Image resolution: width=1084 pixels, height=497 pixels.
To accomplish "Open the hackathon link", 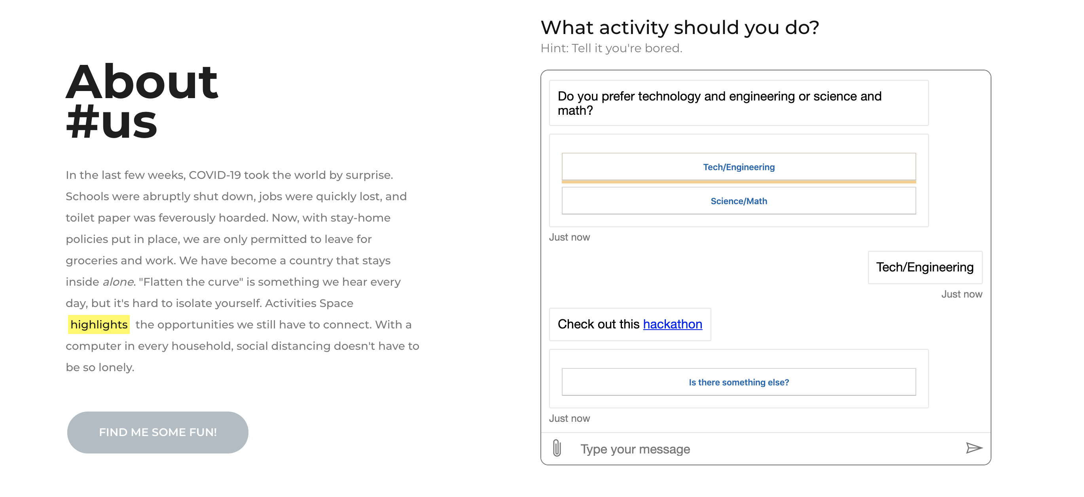I will (672, 324).
